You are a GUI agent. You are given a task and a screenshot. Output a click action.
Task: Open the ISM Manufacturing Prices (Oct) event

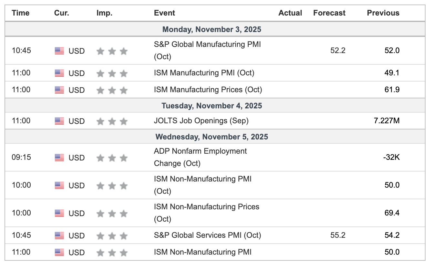pyautogui.click(x=208, y=90)
